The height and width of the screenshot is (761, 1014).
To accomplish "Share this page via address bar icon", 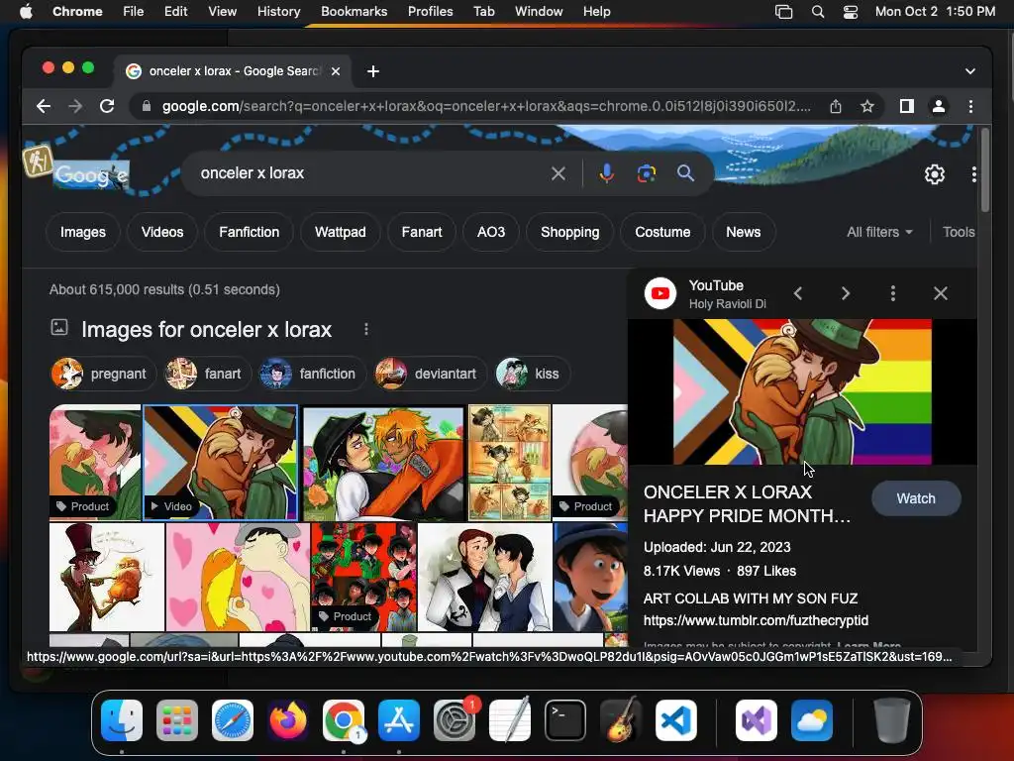I will [836, 106].
